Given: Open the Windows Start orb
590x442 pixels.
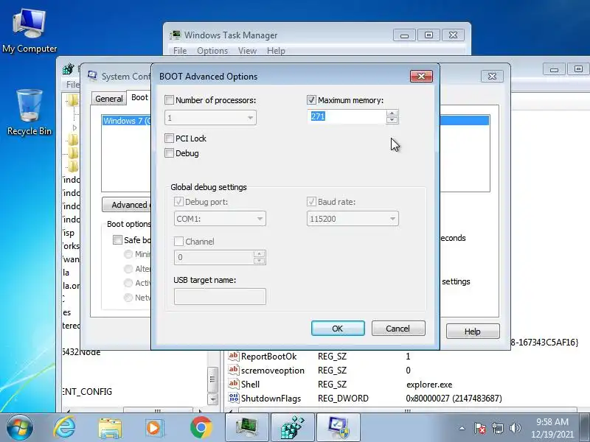Looking at the screenshot, I should pos(20,428).
